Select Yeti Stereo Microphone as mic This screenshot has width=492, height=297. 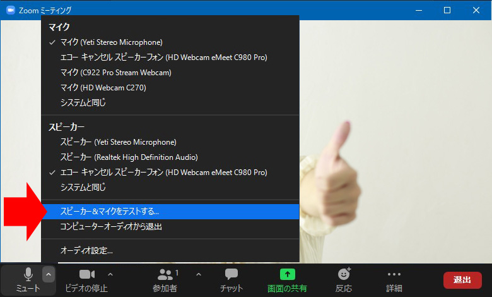111,42
